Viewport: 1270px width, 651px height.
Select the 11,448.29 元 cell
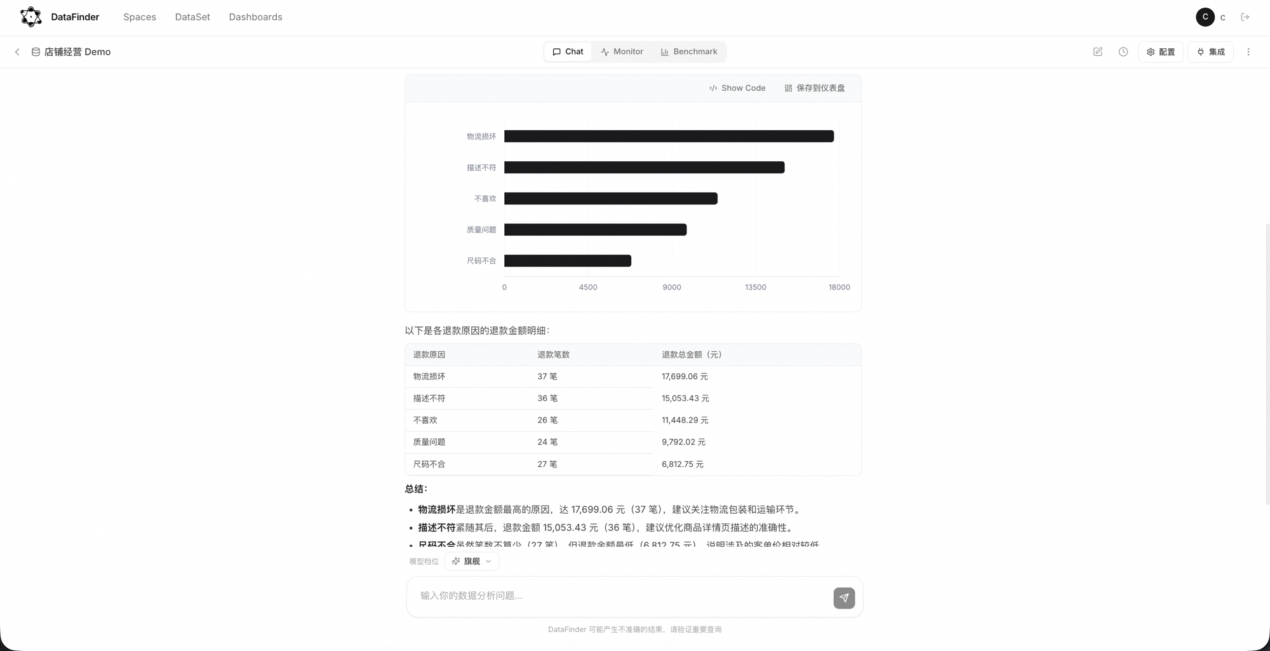(x=685, y=420)
